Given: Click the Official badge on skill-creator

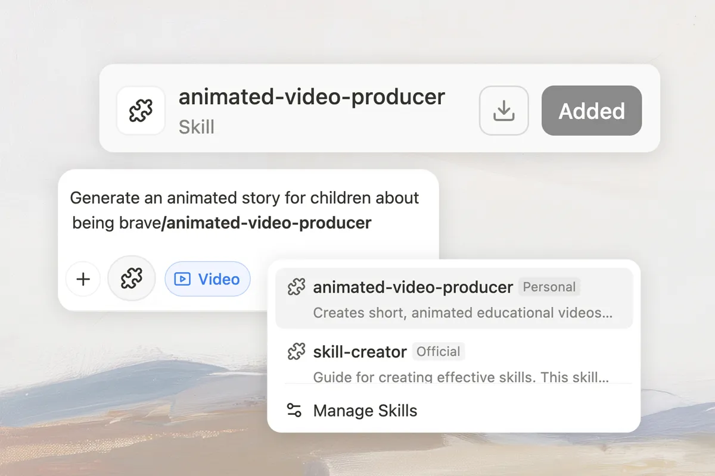Looking at the screenshot, I should pos(438,352).
